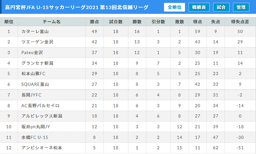Select the グランセナ新潟 team name
The height and width of the screenshot is (154, 256).
tap(37, 63)
